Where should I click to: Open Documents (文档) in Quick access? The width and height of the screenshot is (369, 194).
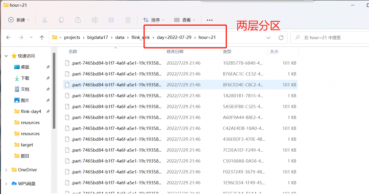(x=25, y=89)
